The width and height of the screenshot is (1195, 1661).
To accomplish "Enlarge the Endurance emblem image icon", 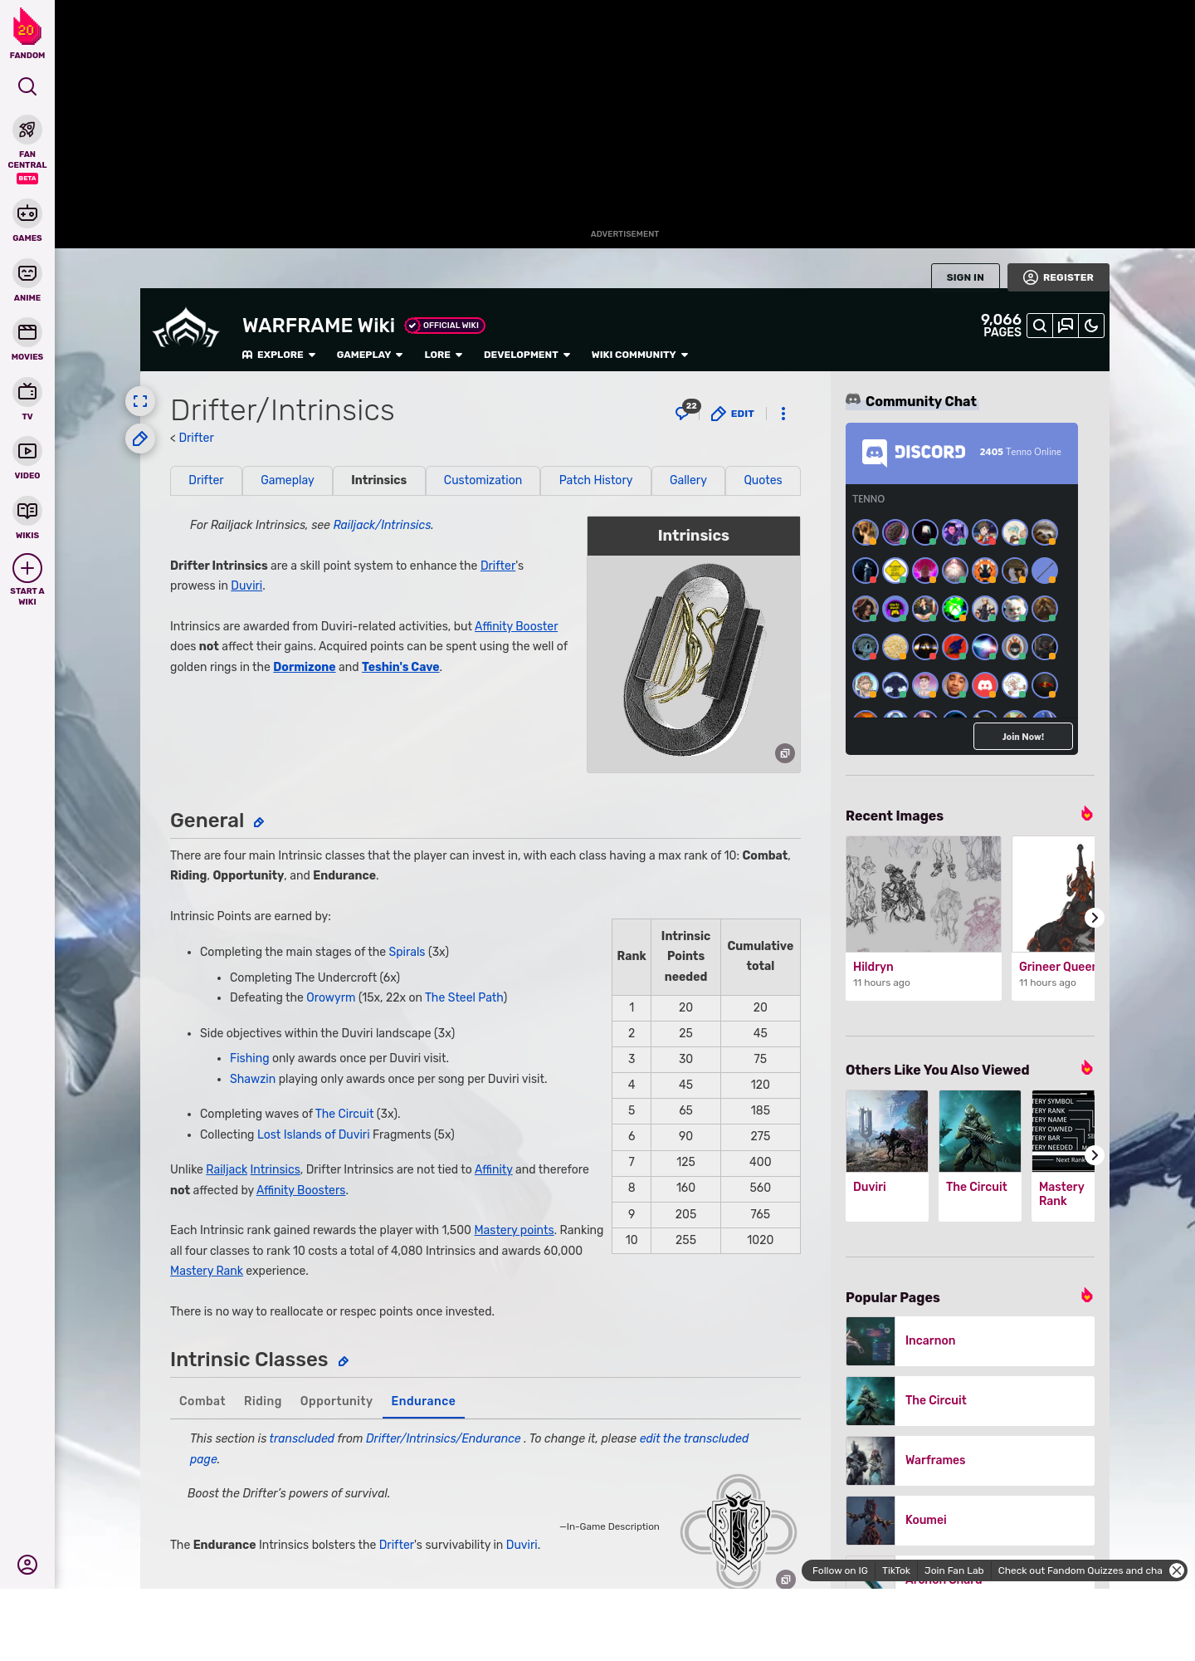I will (x=785, y=1580).
